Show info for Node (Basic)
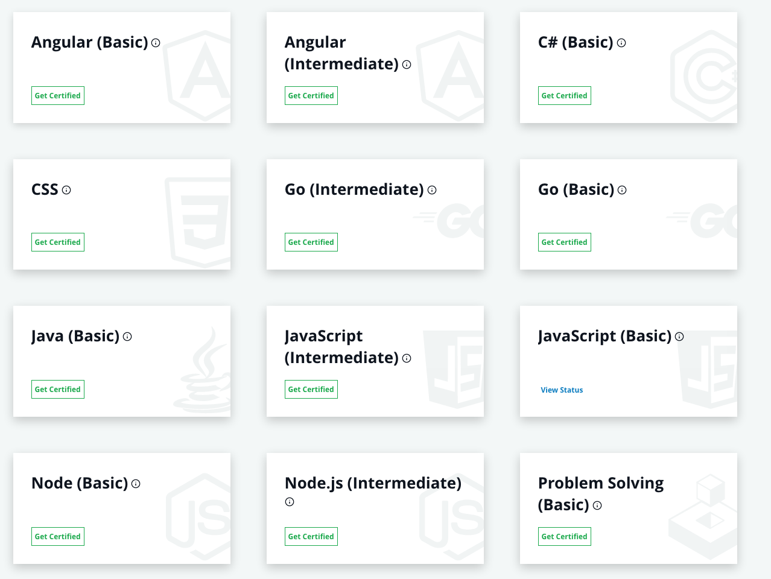771x579 pixels. click(x=136, y=484)
